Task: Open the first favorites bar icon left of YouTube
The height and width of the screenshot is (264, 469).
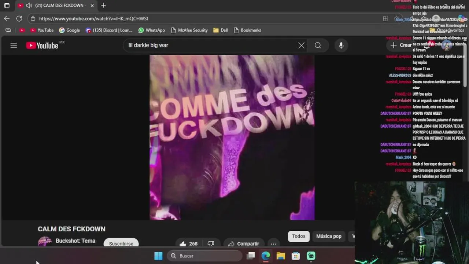Action: click(8, 30)
